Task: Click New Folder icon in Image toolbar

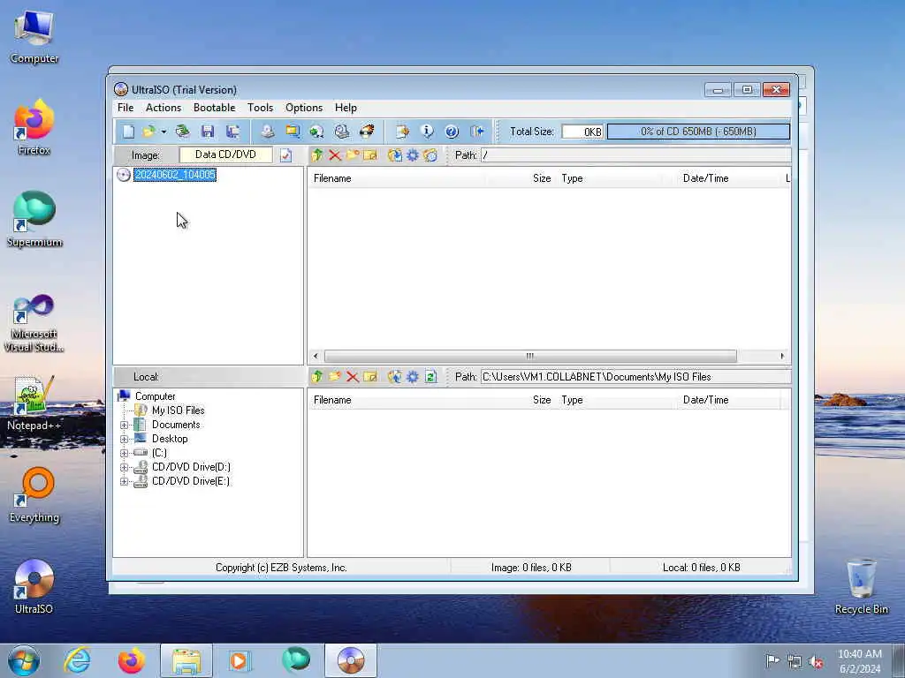Action: [352, 155]
